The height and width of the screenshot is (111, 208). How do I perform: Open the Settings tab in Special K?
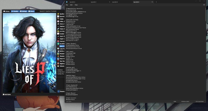23,11
